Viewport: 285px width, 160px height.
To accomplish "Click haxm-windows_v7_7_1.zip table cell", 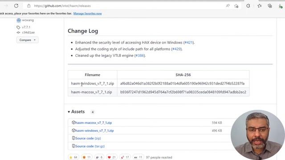I will click(x=93, y=84).
